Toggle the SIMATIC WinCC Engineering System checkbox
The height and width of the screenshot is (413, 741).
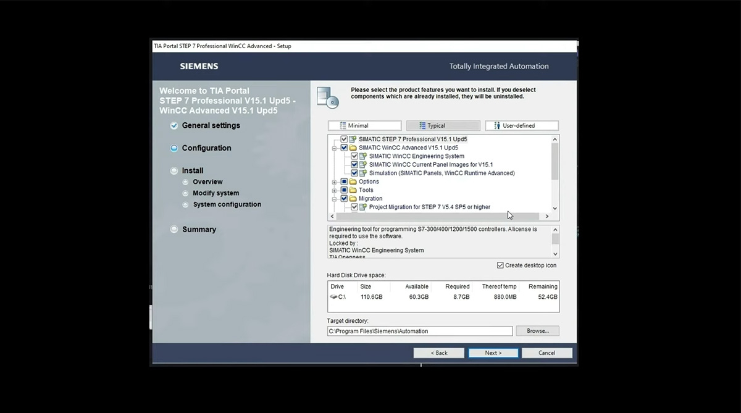pos(354,156)
